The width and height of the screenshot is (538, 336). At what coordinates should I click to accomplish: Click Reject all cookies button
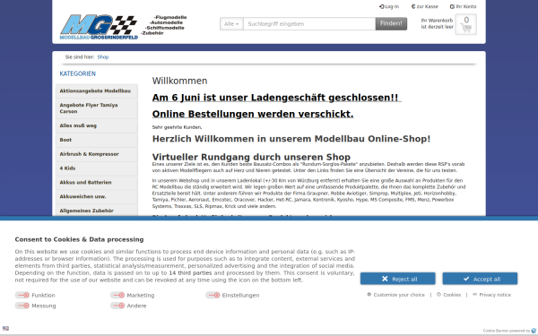(397, 279)
